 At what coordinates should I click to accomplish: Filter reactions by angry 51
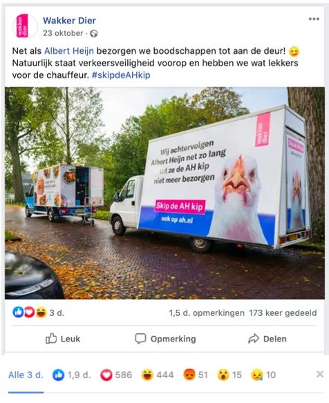pyautogui.click(x=196, y=375)
